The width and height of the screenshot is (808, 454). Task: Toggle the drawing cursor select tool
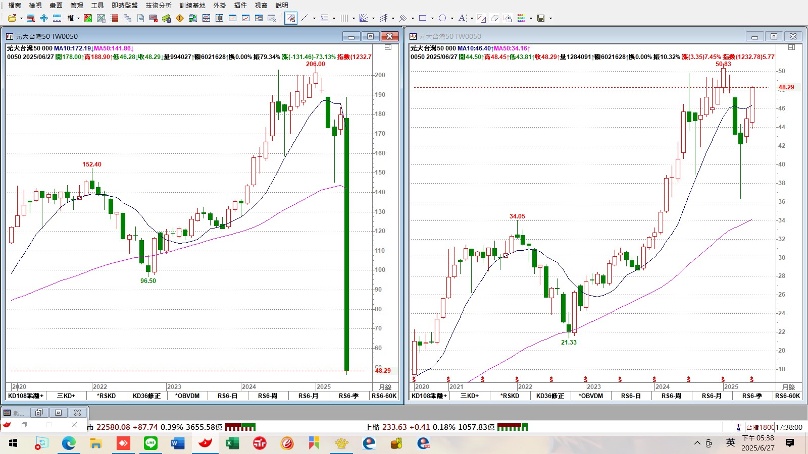pyautogui.click(x=291, y=18)
